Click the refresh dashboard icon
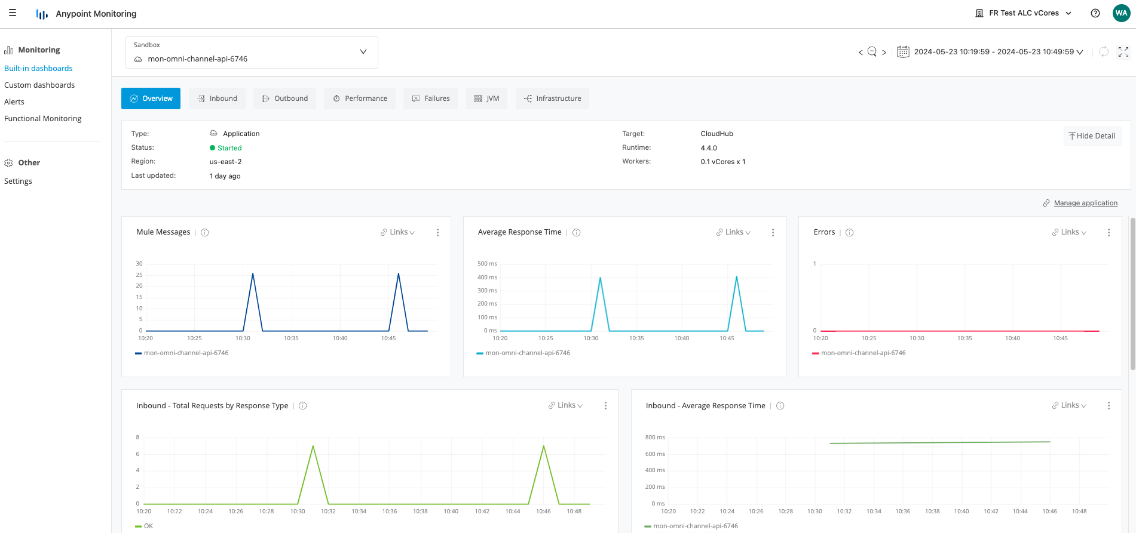 pyautogui.click(x=1104, y=52)
